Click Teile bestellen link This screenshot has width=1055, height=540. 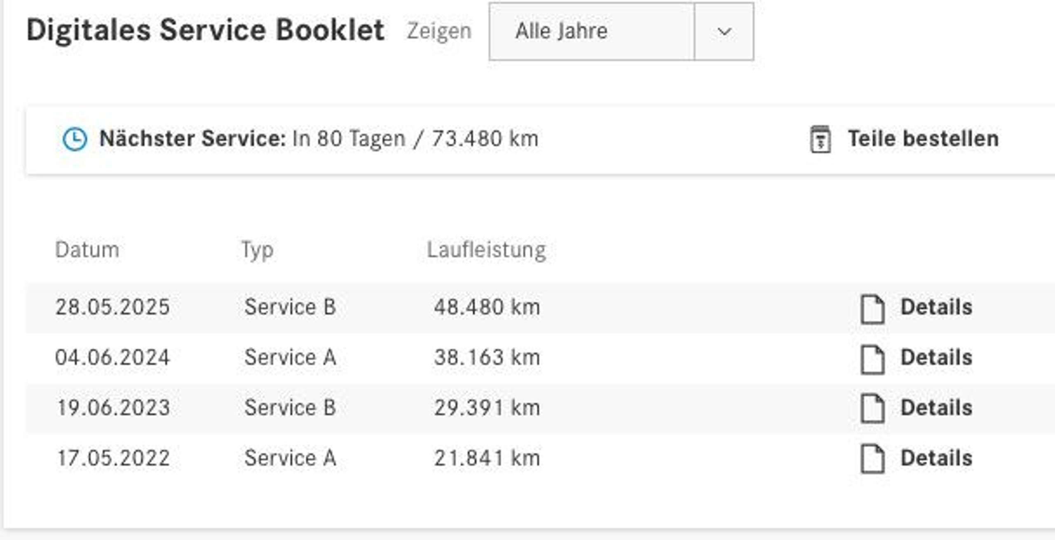923,138
